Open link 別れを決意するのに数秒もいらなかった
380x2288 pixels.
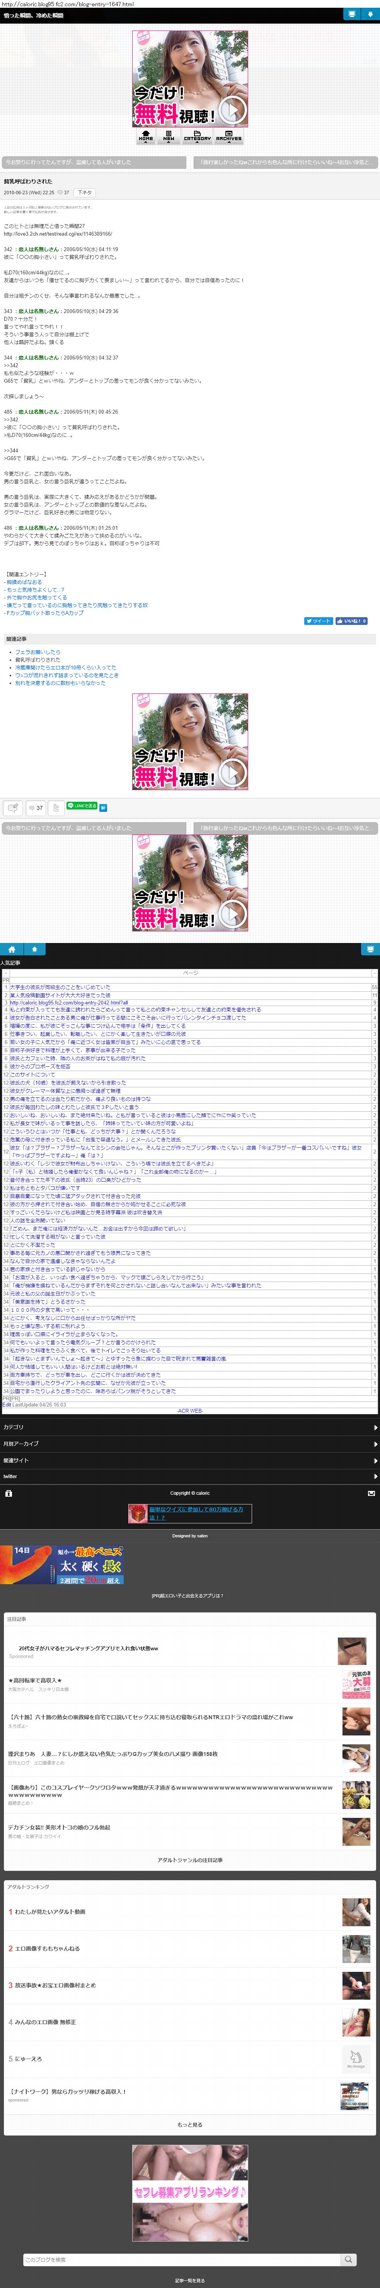(x=60, y=683)
